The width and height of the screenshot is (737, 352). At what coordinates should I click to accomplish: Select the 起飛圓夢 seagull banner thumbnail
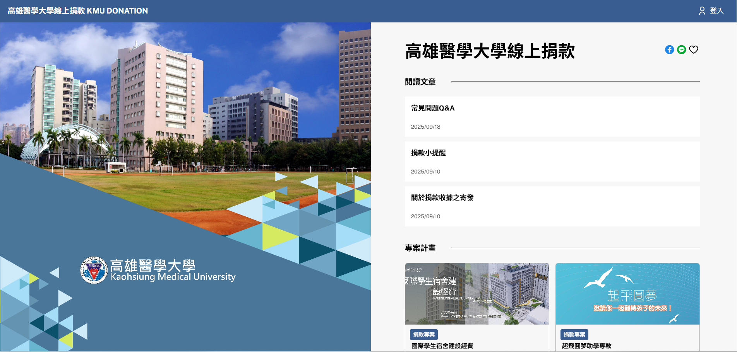click(x=627, y=294)
